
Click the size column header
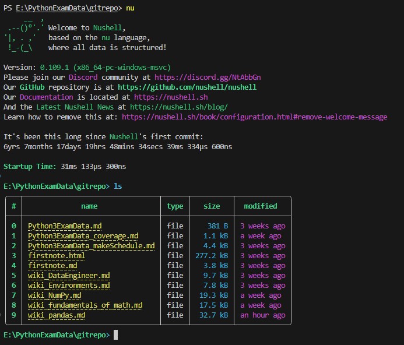click(x=212, y=206)
